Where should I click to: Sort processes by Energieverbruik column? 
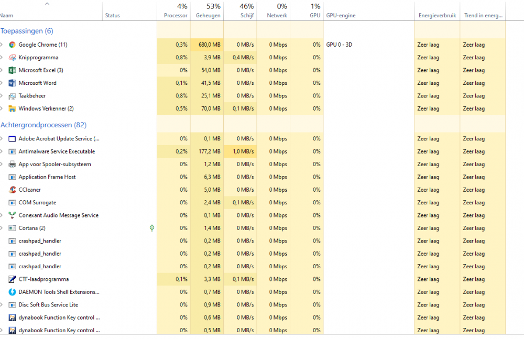pyautogui.click(x=436, y=15)
